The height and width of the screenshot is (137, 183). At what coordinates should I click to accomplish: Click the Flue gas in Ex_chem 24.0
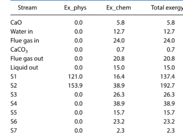[119, 41]
